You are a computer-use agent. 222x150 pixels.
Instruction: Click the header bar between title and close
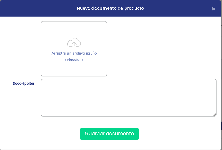[177, 8]
